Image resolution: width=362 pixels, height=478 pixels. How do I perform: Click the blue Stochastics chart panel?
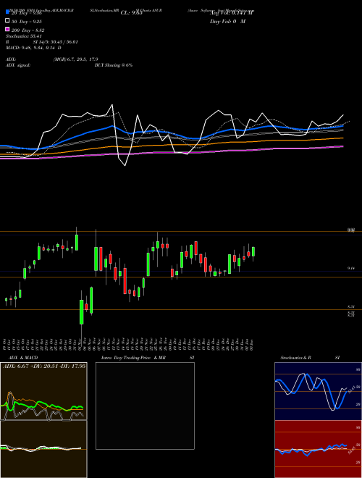coord(318,391)
